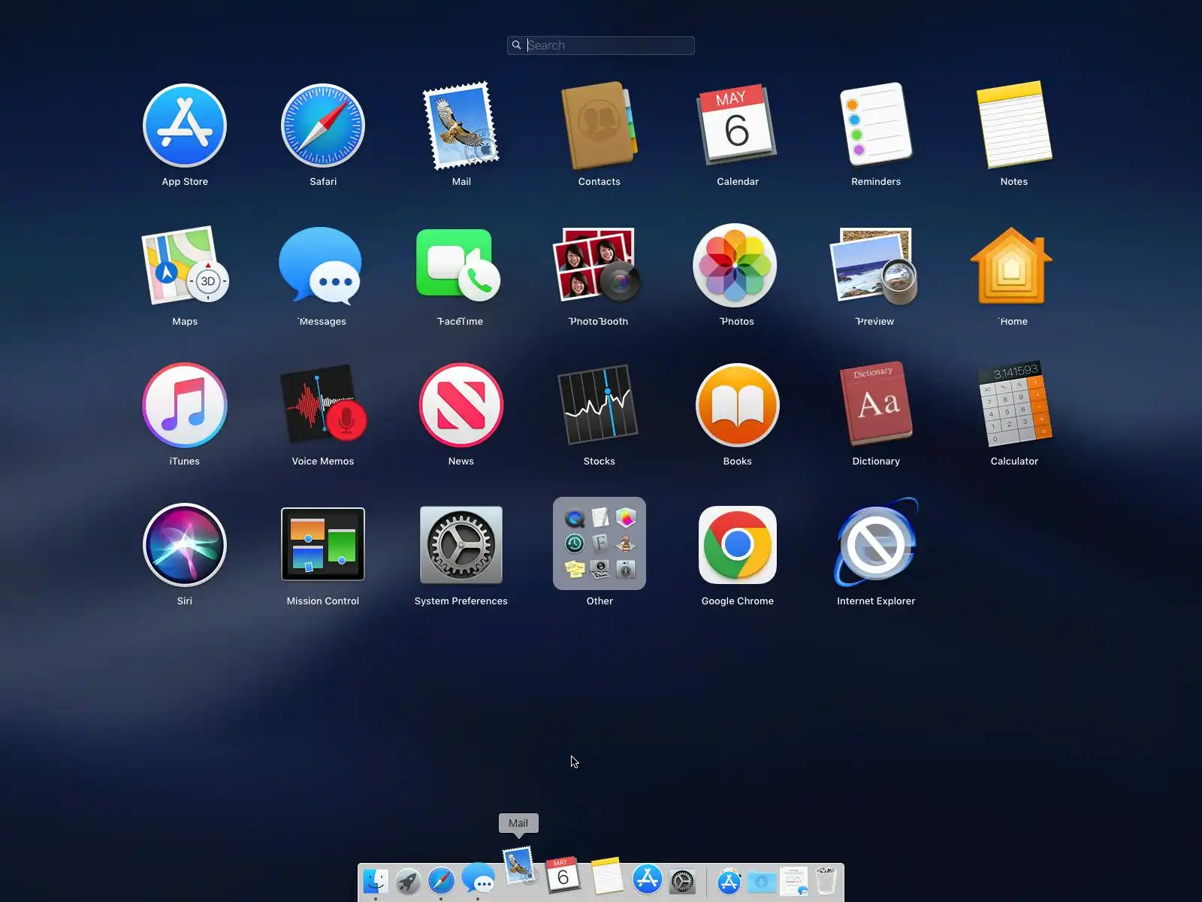Open Mission Control

coord(323,545)
